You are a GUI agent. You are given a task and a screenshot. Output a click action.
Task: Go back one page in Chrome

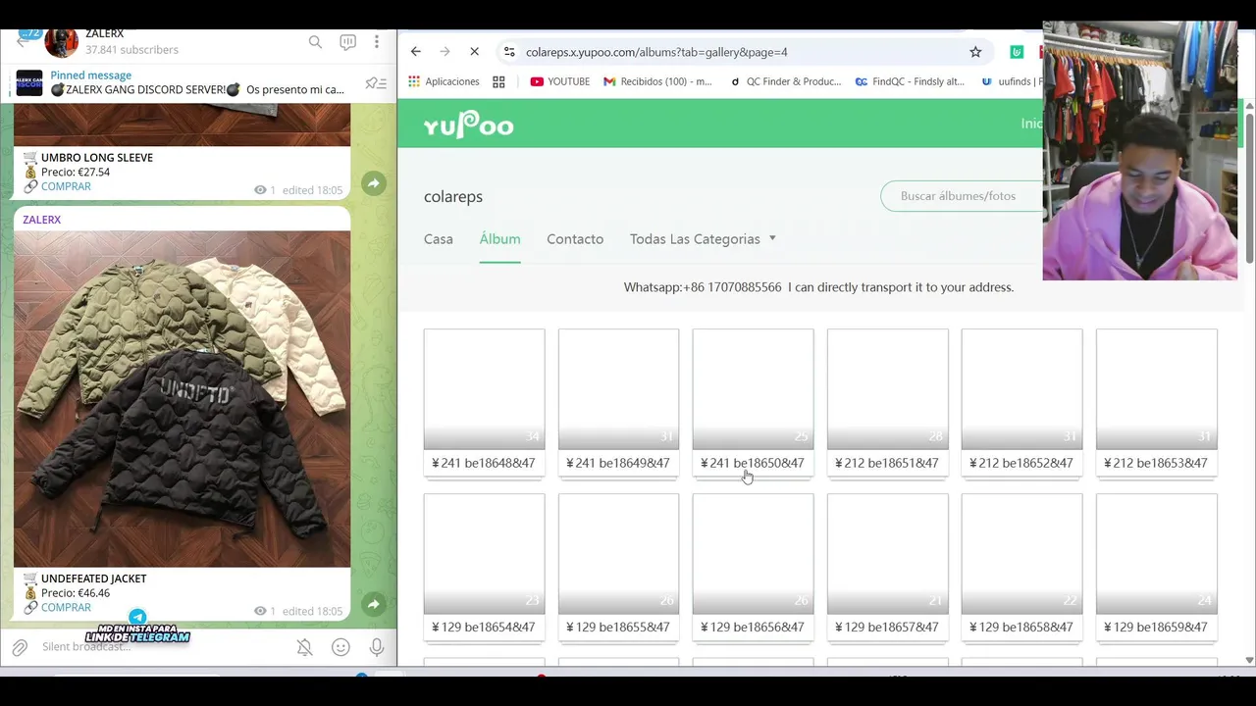[416, 52]
